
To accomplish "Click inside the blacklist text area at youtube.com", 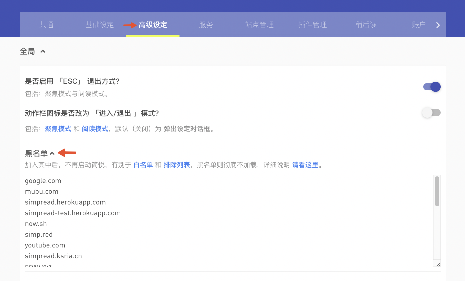I will [45, 245].
